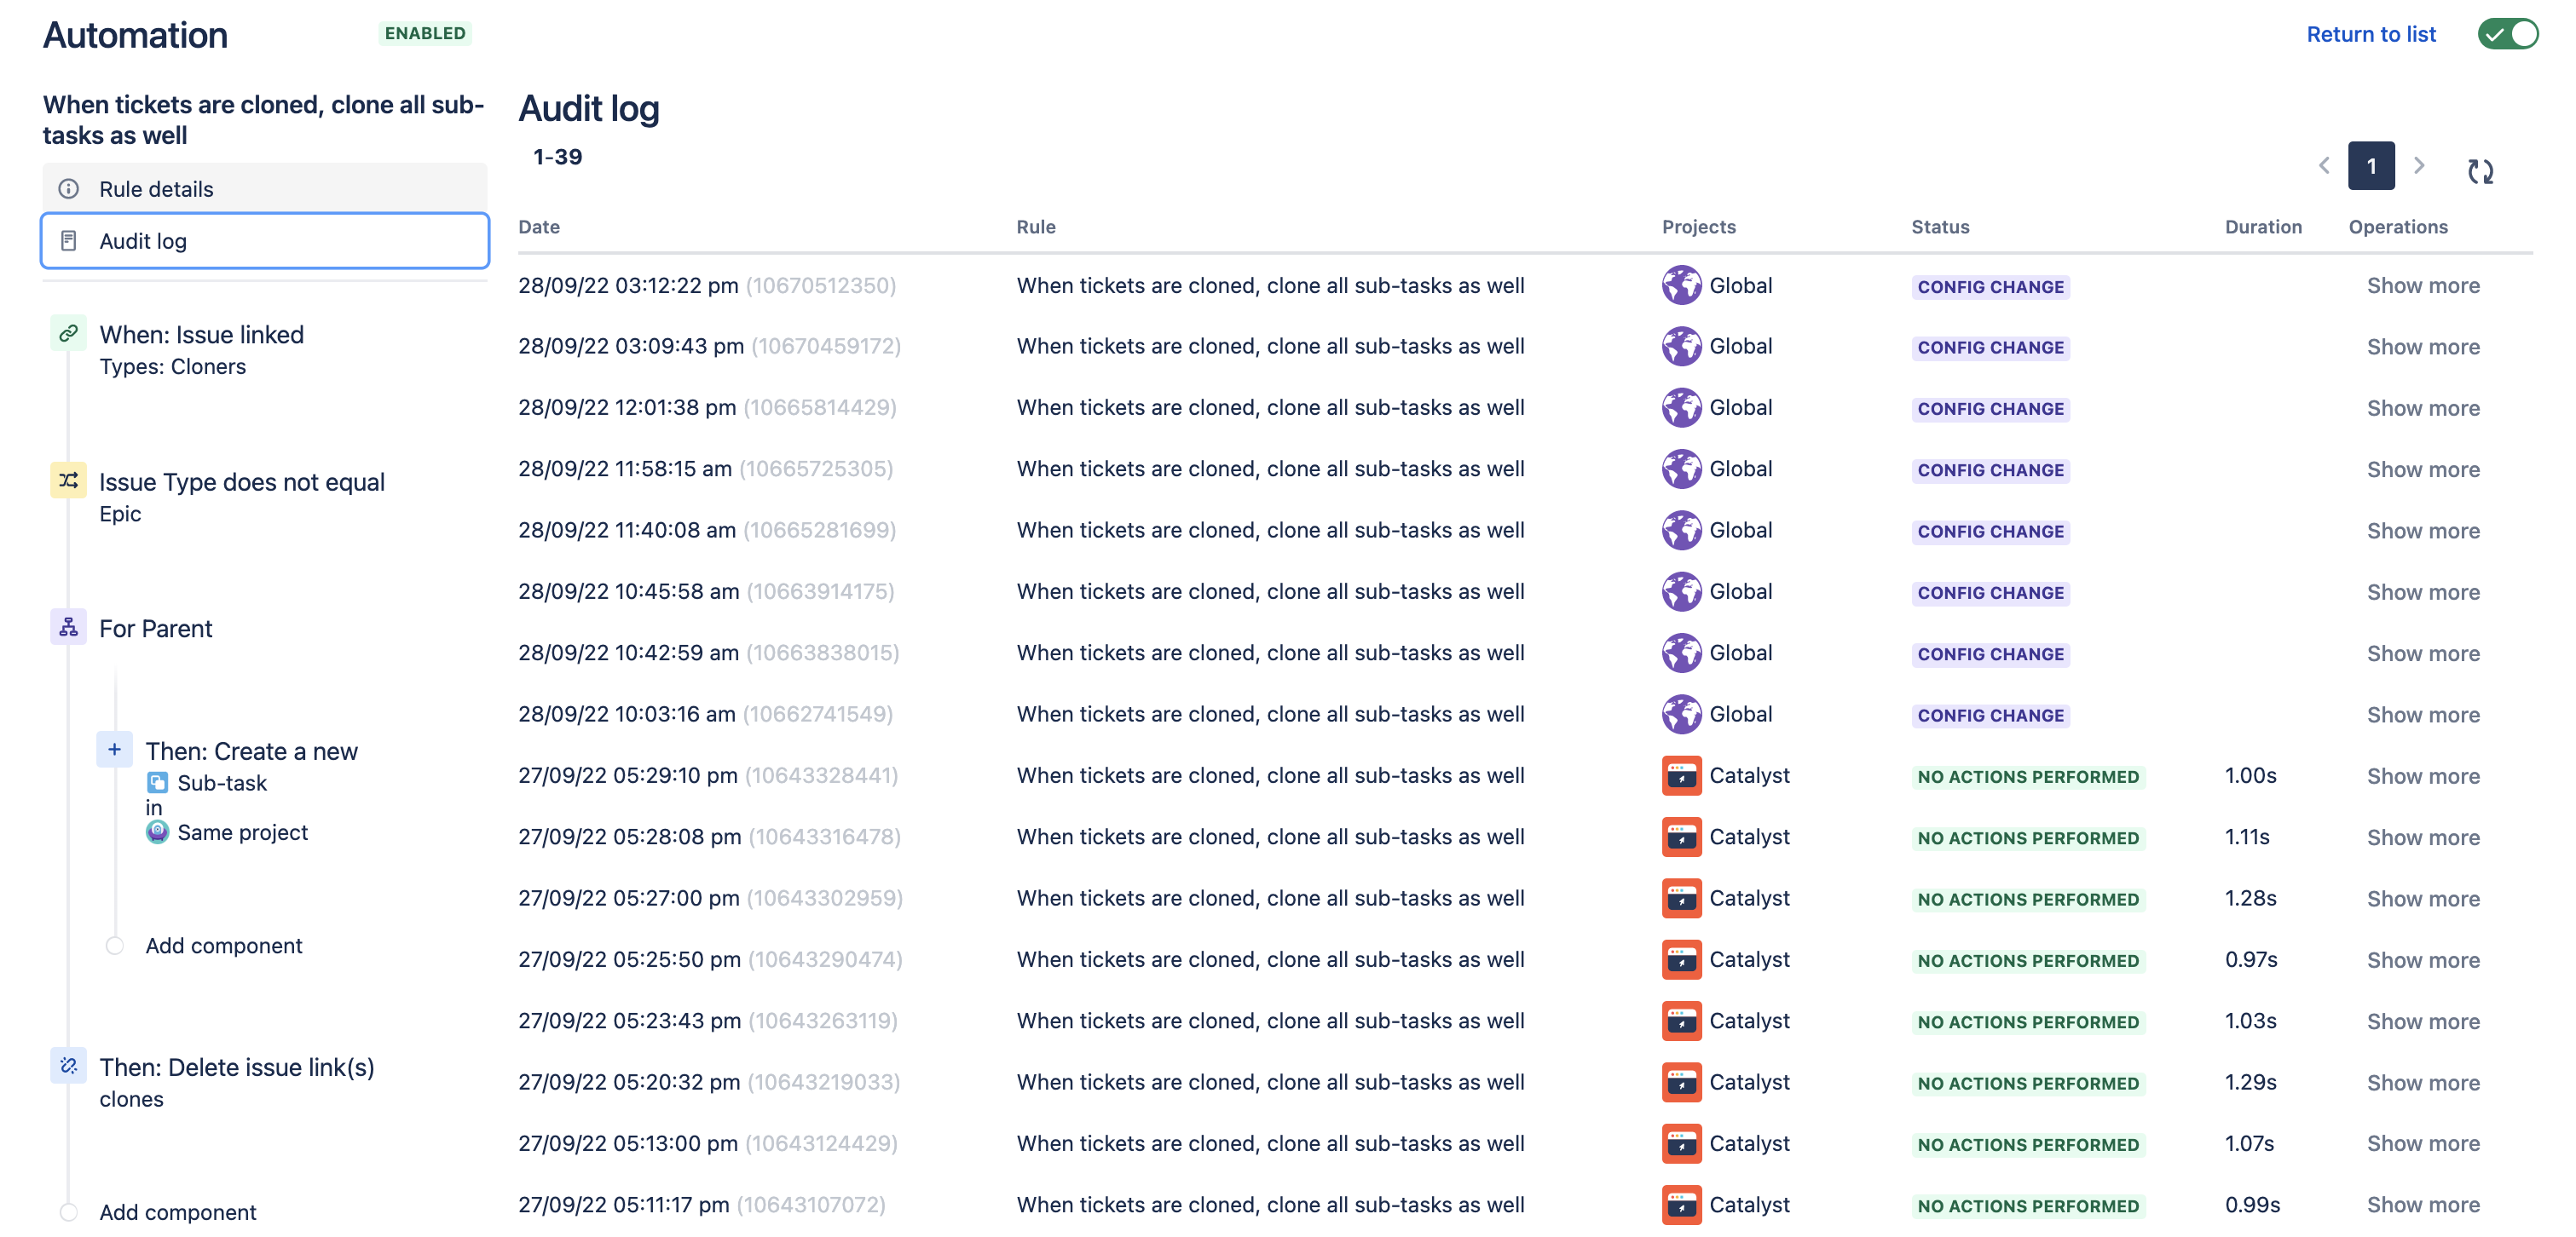
Task: Click the Global project globe icon, first row
Action: [1681, 285]
